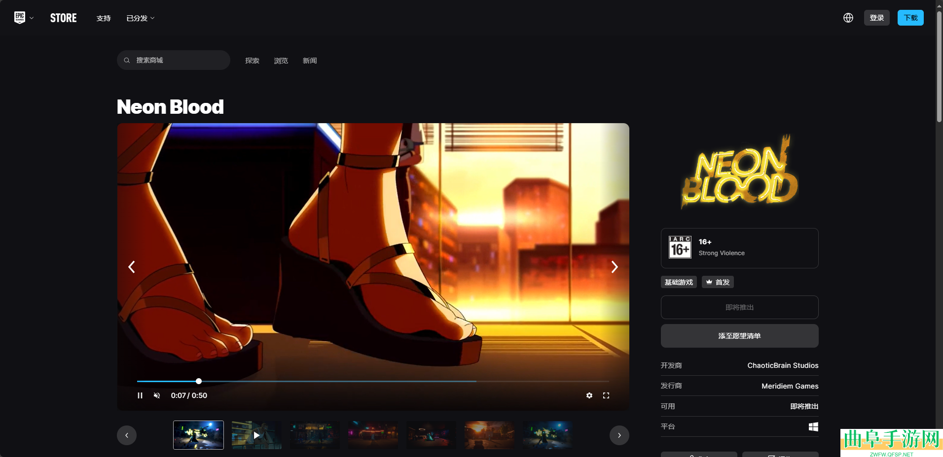The image size is (943, 457).
Task: Expand the dropdown chevron beside the Epic logo
Action: coord(32,18)
